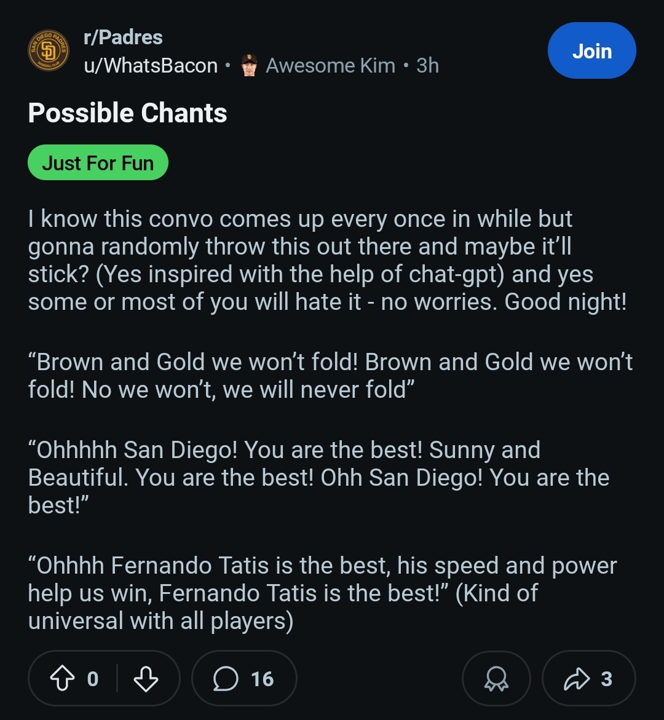Select the Brown and Gold chant paragraph
This screenshot has width=664, height=720.
[x=330, y=376]
